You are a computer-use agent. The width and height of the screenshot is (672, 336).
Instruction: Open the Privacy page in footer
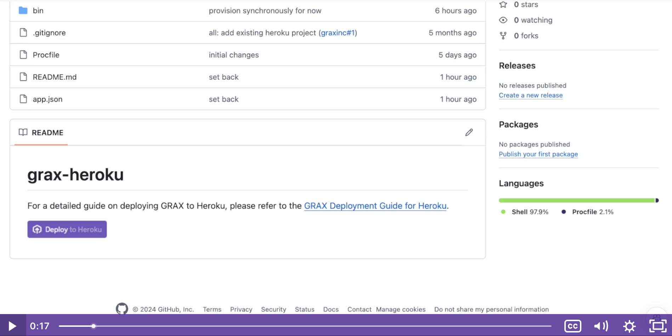click(241, 309)
